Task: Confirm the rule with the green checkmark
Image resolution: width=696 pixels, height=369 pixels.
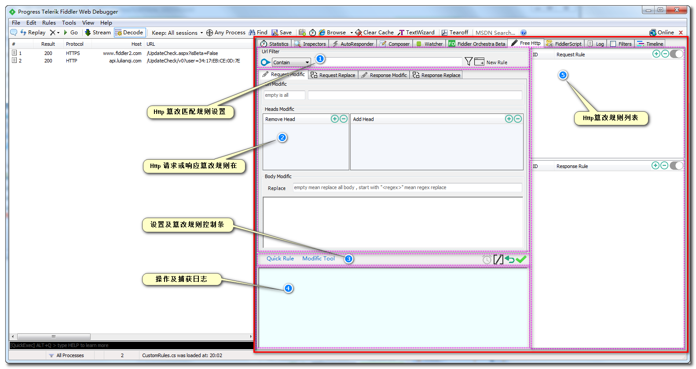Action: [521, 259]
